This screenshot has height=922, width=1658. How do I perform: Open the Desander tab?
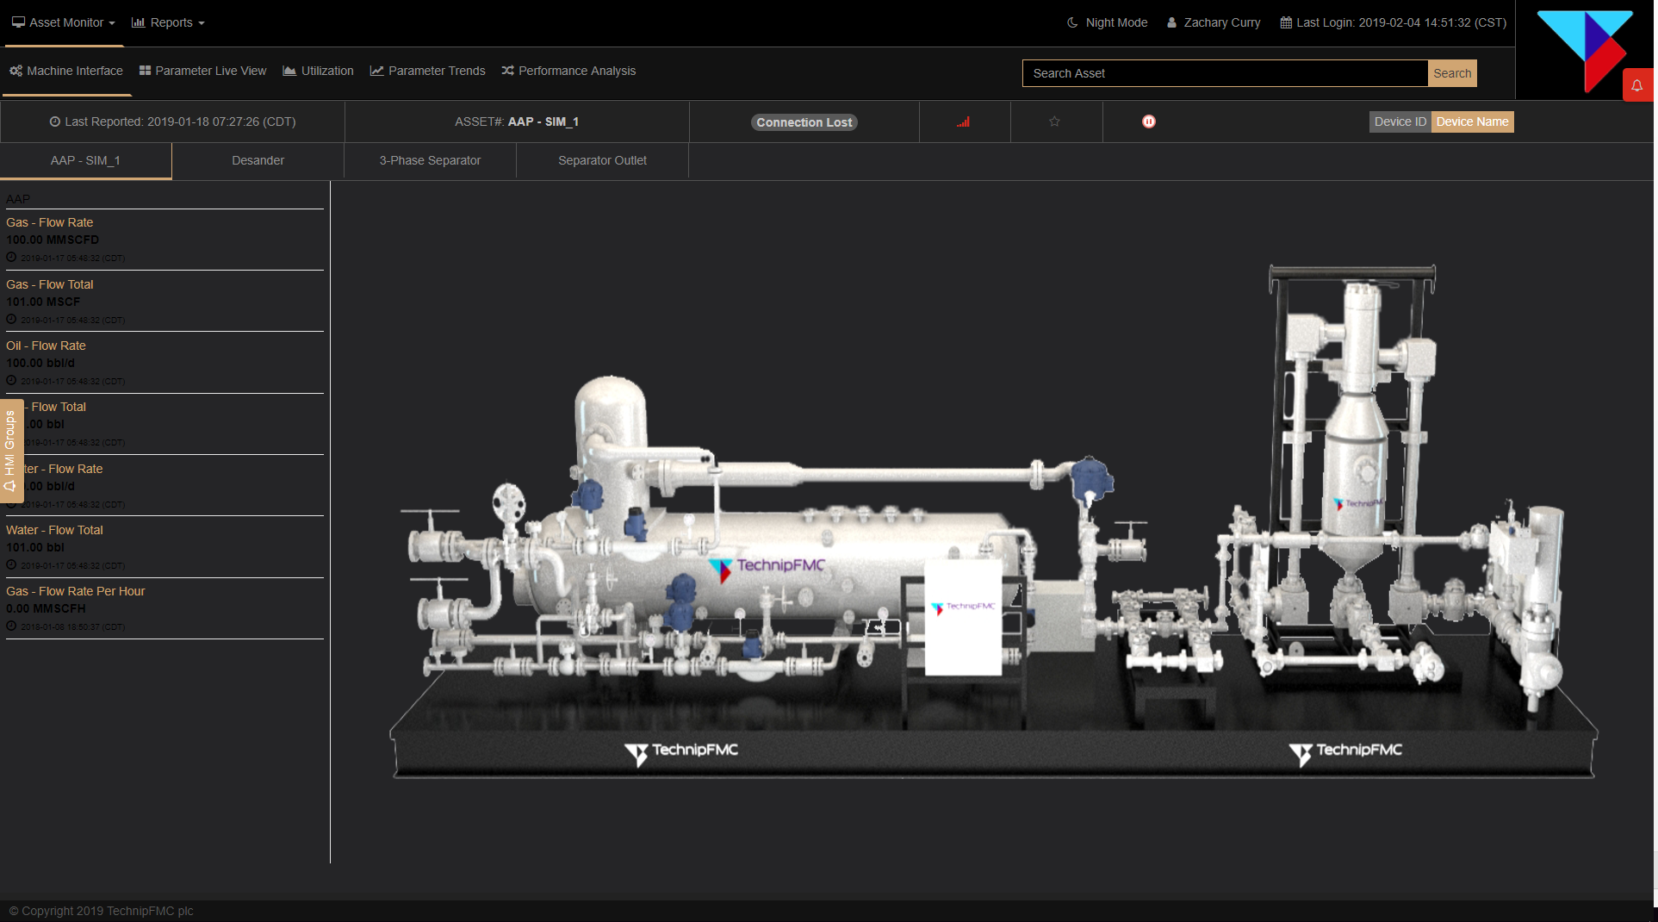(258, 160)
